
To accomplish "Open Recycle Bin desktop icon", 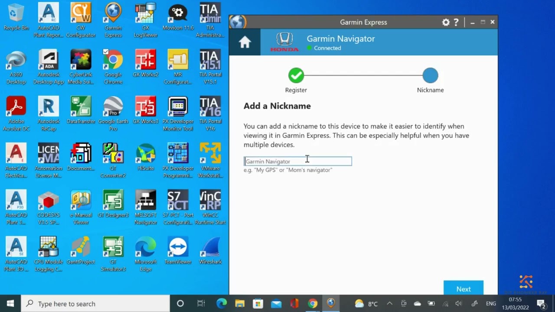I will [x=16, y=17].
